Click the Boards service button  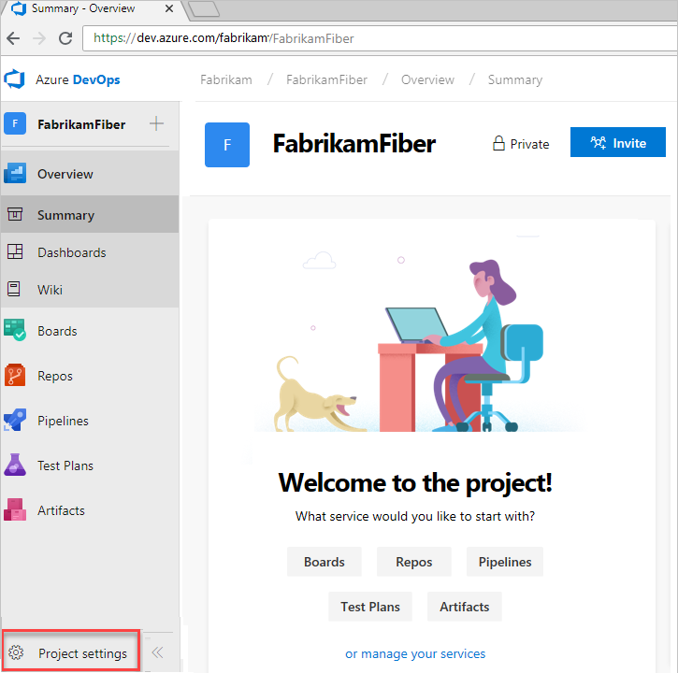[325, 562]
